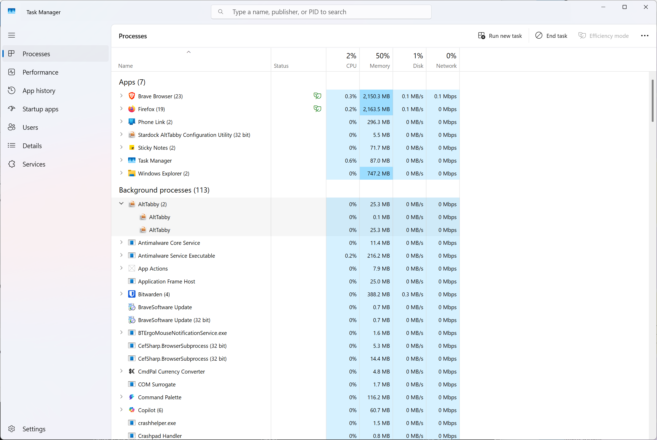Expand the Command Palette row

coord(121,397)
